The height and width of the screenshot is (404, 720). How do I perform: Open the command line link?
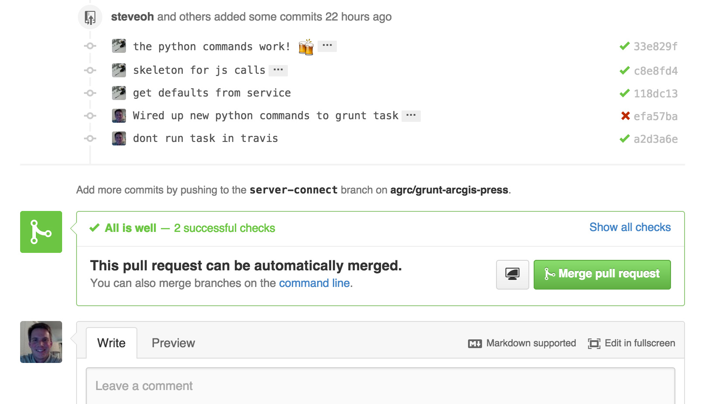click(x=315, y=283)
